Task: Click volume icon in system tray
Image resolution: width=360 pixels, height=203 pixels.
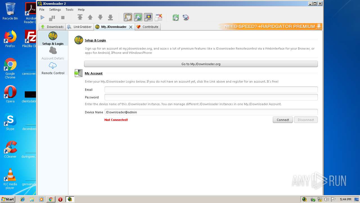Action: pyautogui.click(x=326, y=199)
